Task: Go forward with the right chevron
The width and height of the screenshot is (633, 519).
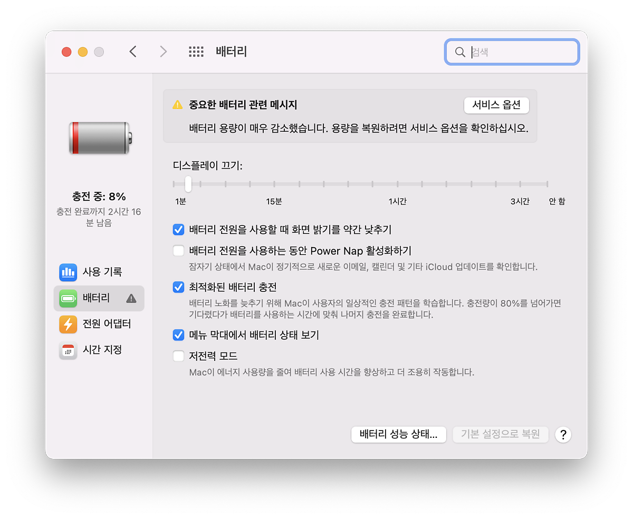Action: tap(164, 51)
